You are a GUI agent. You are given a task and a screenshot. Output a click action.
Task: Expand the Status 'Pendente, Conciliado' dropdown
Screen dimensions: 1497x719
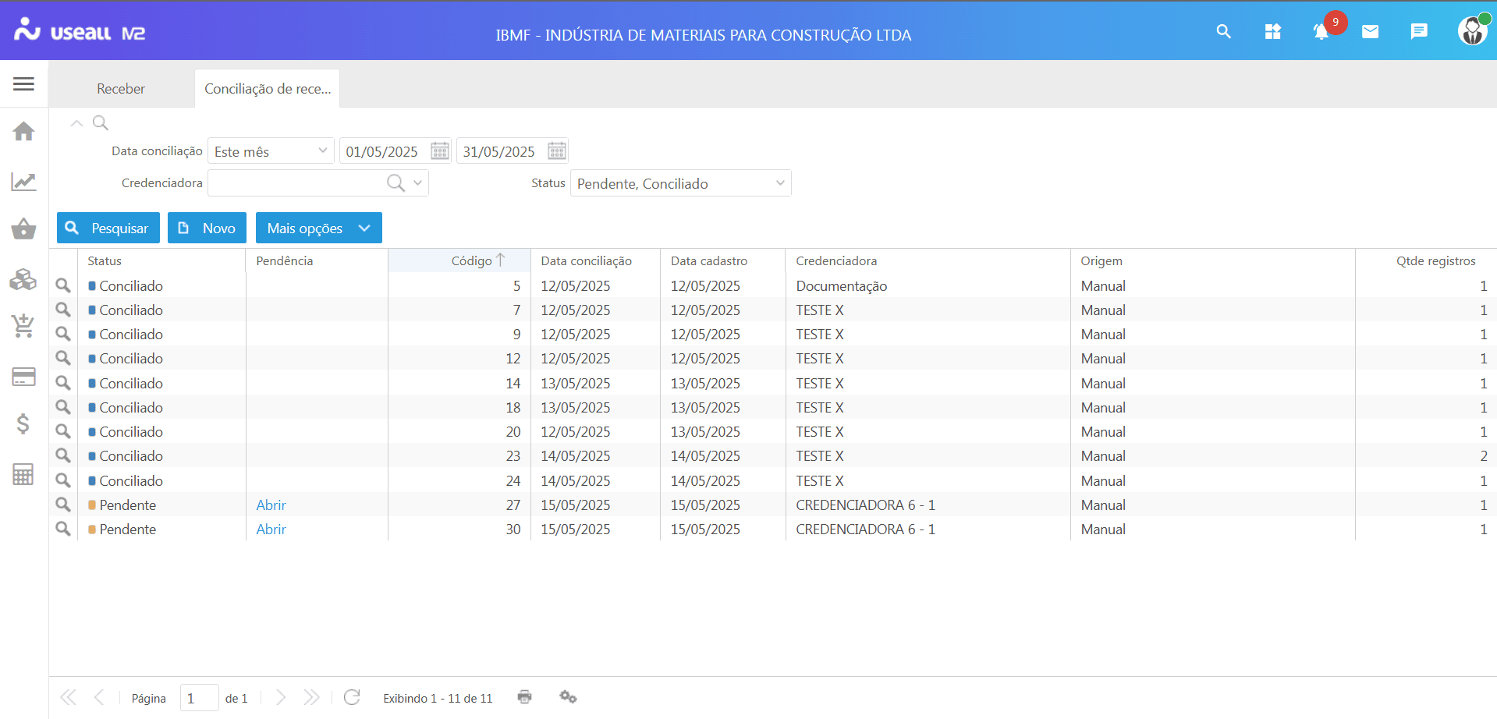click(780, 183)
